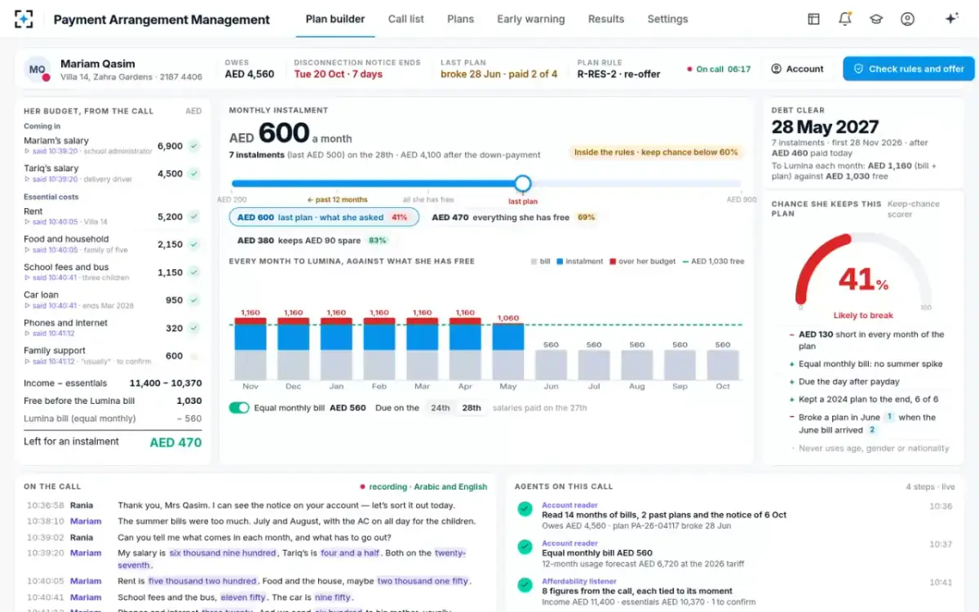Switch to the Plan builder tab
979x612 pixels.
click(335, 19)
